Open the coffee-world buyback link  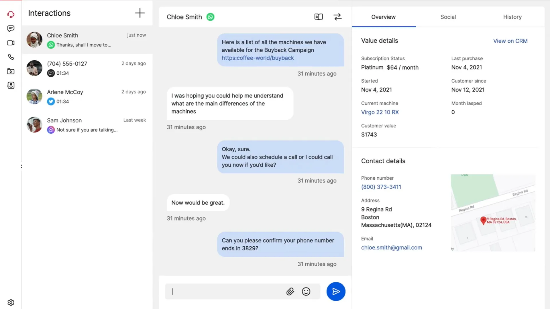point(258,58)
